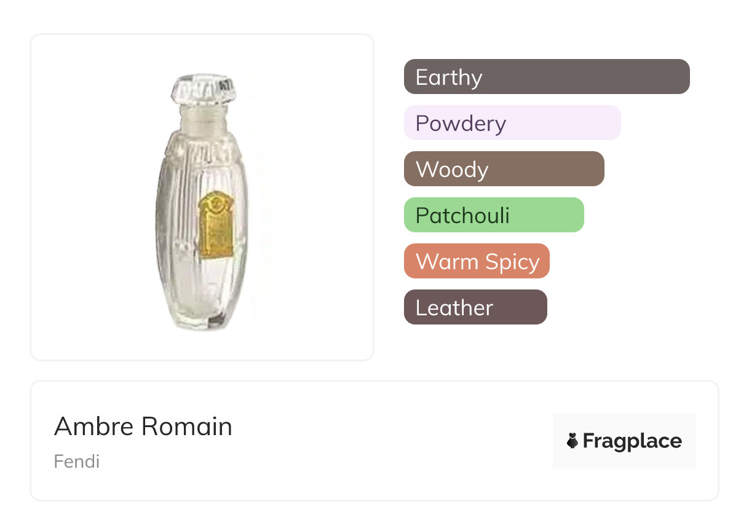
Task: Click the word "Spicy" in Warm Spicy
Action: coord(511,262)
